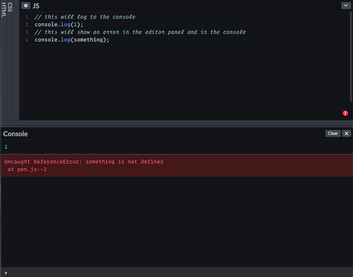353x277 pixels.
Task: Click line number 4 in the editor gutter
Action: [x=26, y=40]
